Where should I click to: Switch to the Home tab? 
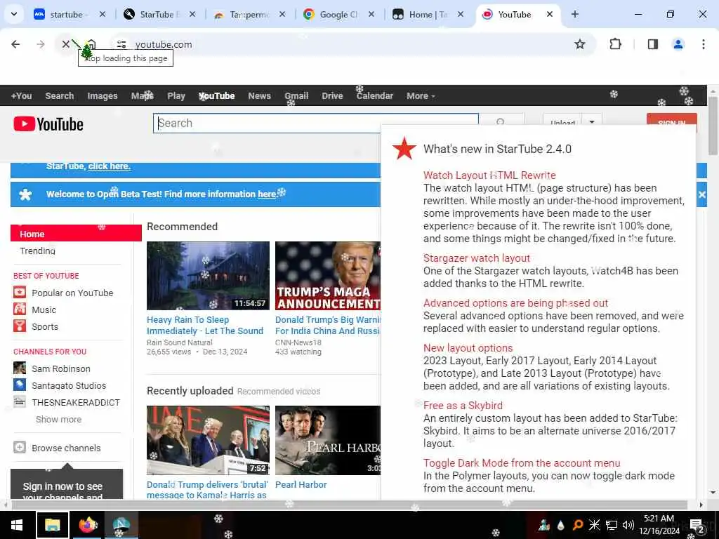click(x=428, y=14)
